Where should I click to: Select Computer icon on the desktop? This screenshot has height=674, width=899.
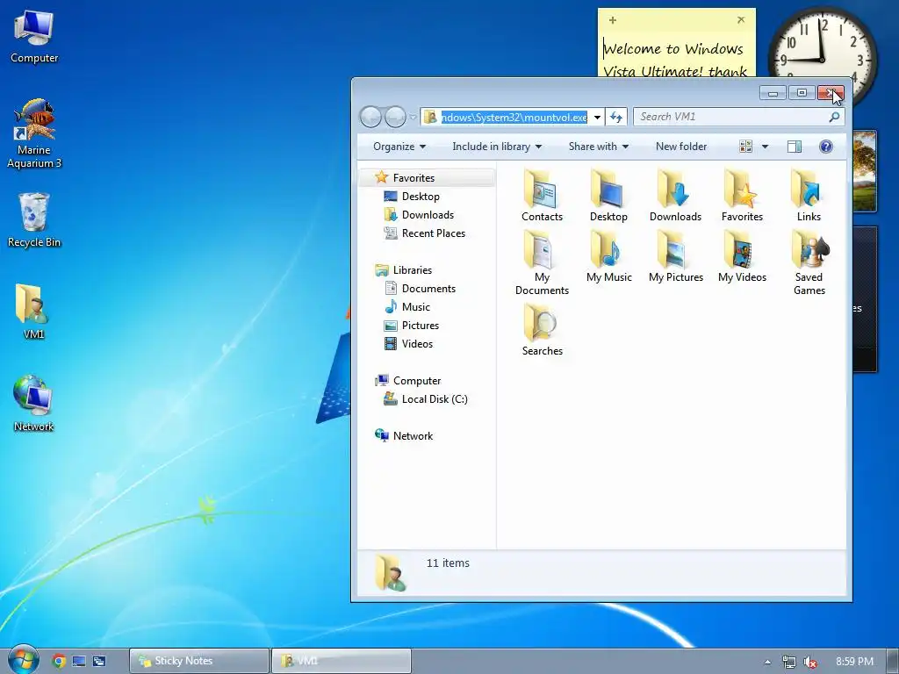34,37
